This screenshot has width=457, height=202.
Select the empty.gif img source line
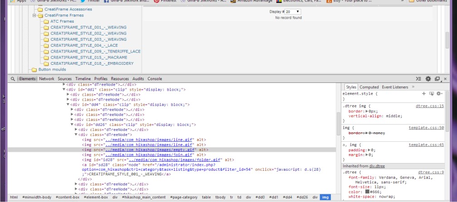172,150
